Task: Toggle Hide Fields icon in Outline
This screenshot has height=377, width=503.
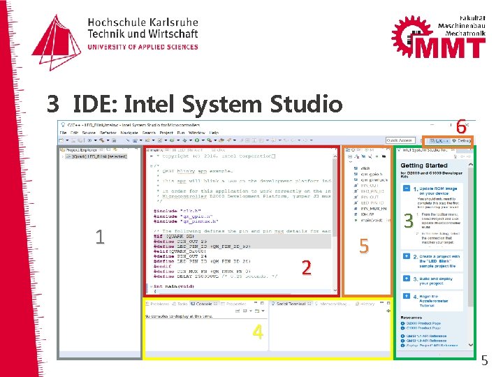Action: 363,156
